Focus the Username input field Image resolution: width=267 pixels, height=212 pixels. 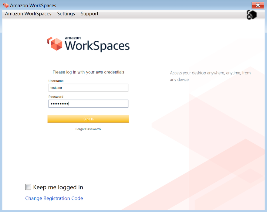[x=88, y=88]
